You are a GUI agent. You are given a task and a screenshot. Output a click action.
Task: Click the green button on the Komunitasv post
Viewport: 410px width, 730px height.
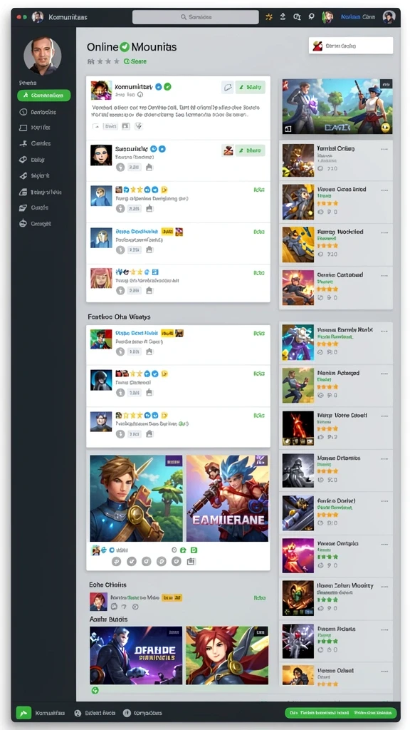pyautogui.click(x=250, y=87)
